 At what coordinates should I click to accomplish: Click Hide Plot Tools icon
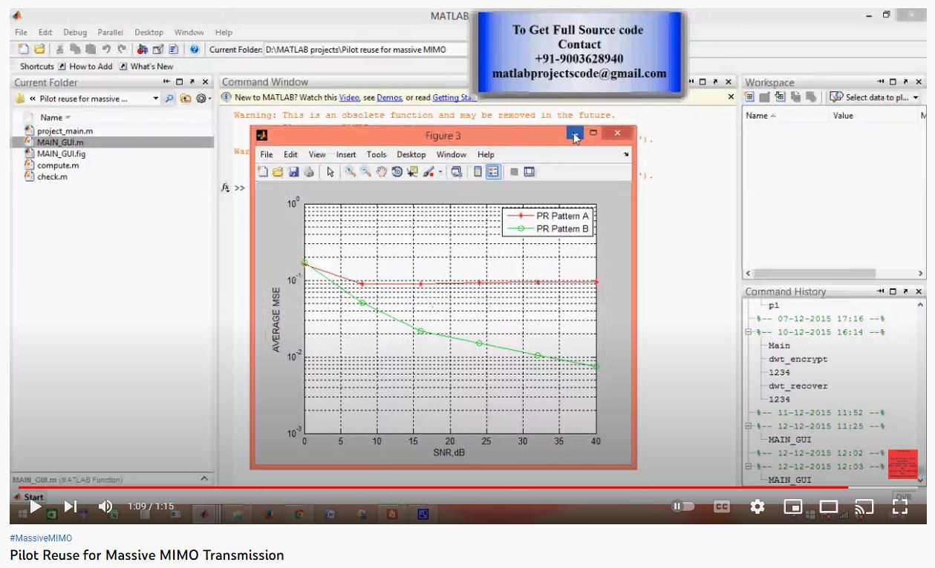click(514, 172)
